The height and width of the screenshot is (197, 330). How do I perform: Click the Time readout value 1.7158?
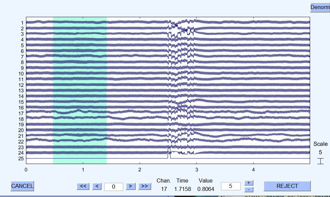coord(183,189)
